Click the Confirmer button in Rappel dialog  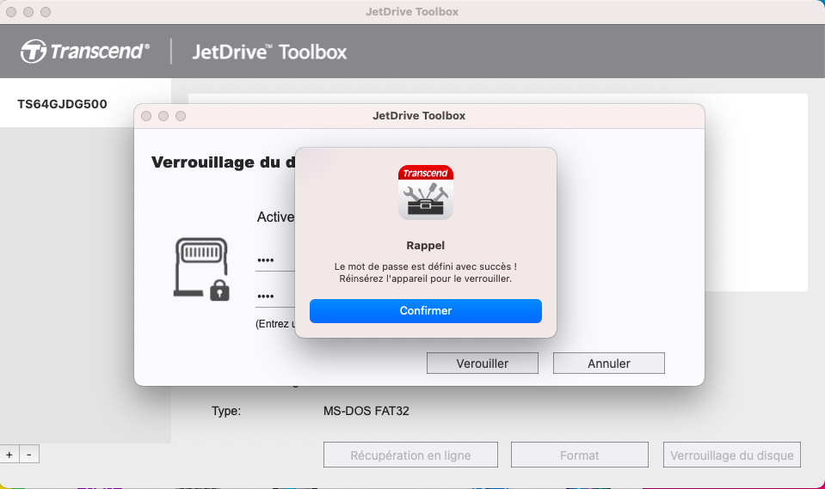pyautogui.click(x=425, y=311)
